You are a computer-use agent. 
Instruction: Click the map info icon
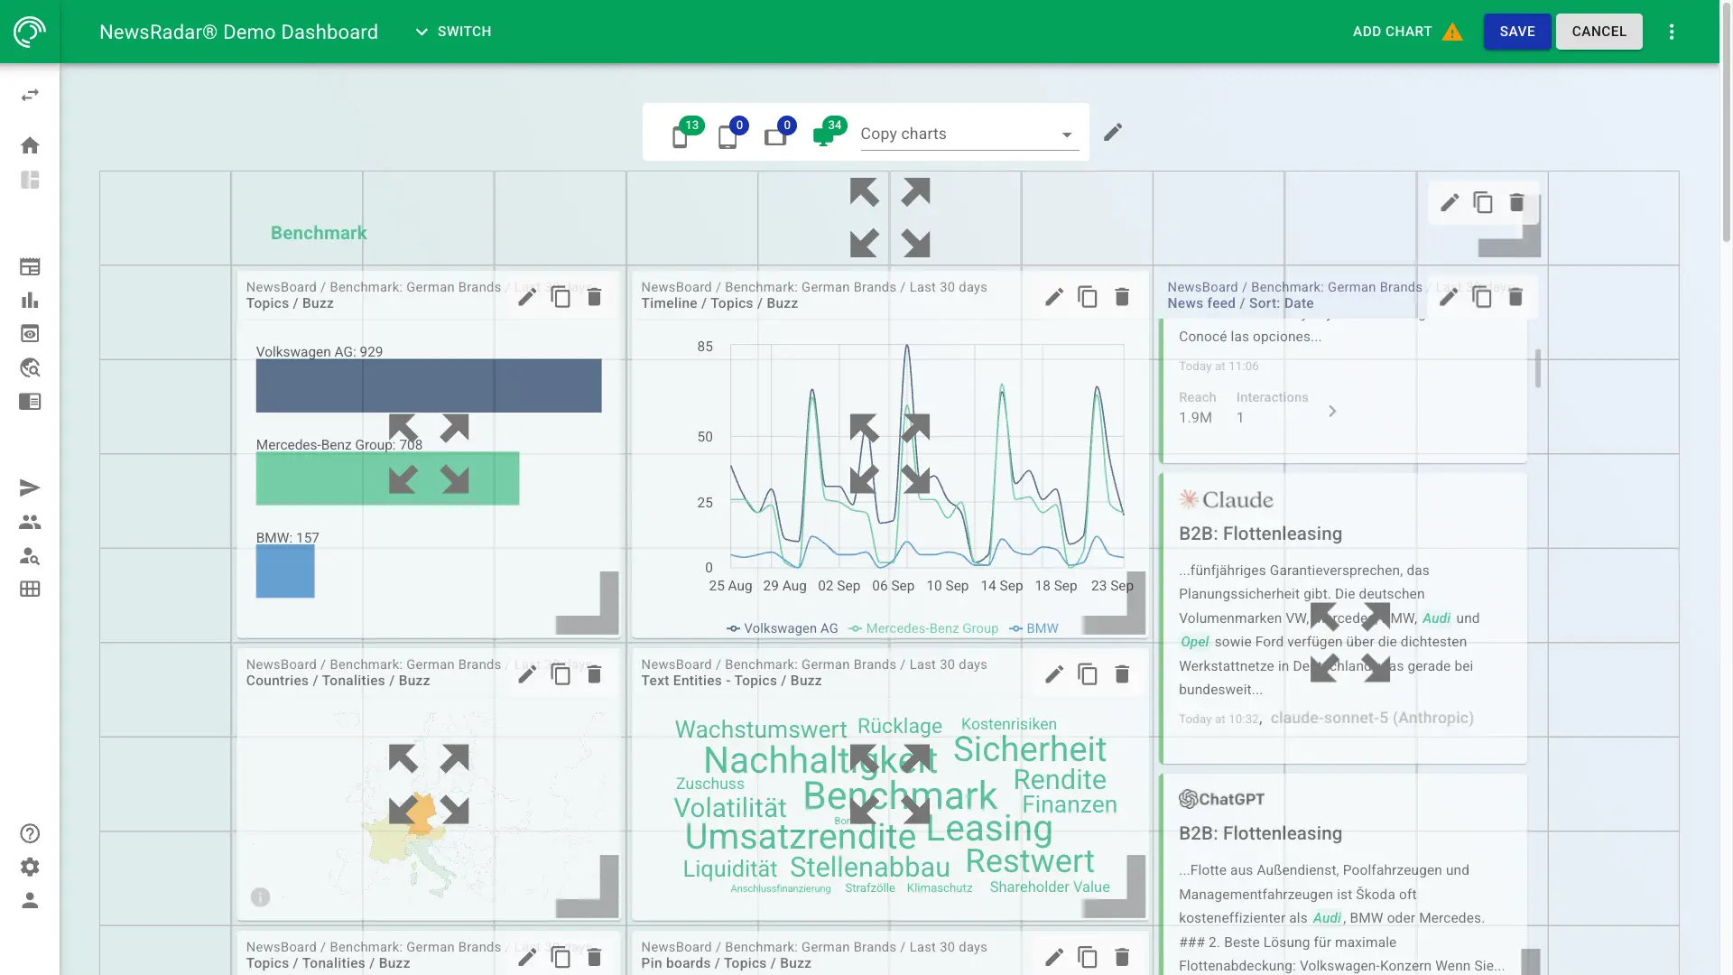tap(260, 896)
